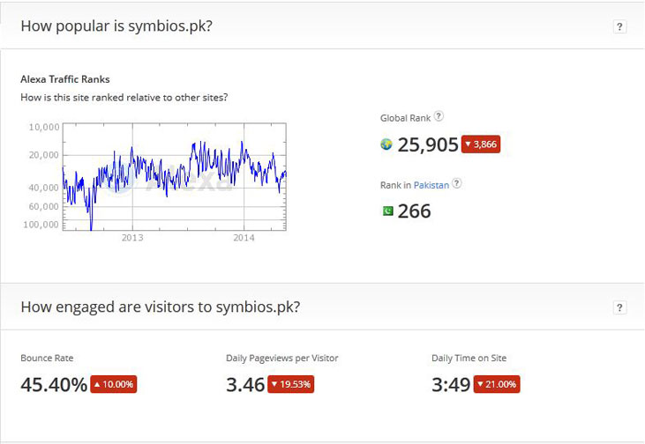645x444 pixels.
Task: Click the 3:49 daily time value
Action: tap(451, 384)
